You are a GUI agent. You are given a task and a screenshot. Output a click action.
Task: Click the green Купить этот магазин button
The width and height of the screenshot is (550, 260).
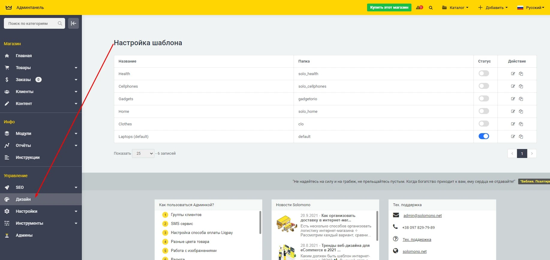click(389, 7)
